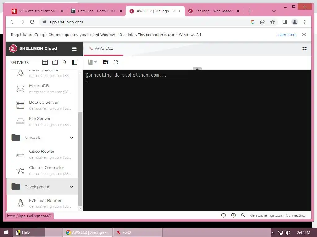Click the Google icon in the address bar
Screen dimensions: 317x237
(253, 22)
